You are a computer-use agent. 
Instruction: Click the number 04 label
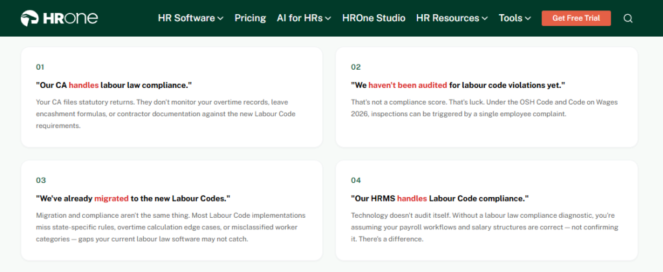pos(356,180)
